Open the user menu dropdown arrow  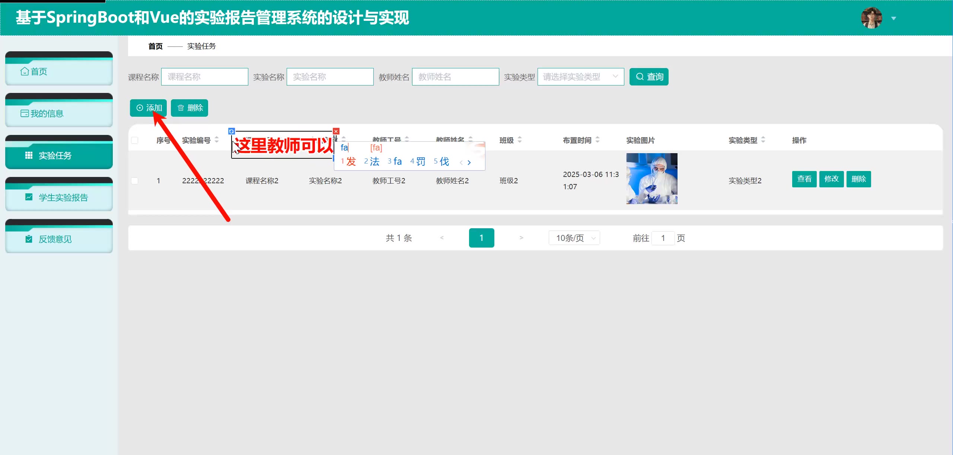click(x=893, y=18)
